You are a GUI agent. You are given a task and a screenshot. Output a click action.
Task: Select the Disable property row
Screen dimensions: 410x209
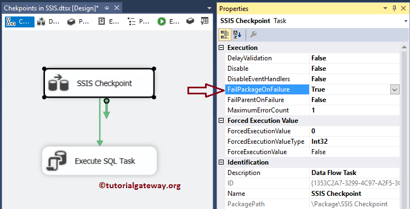tap(312, 69)
